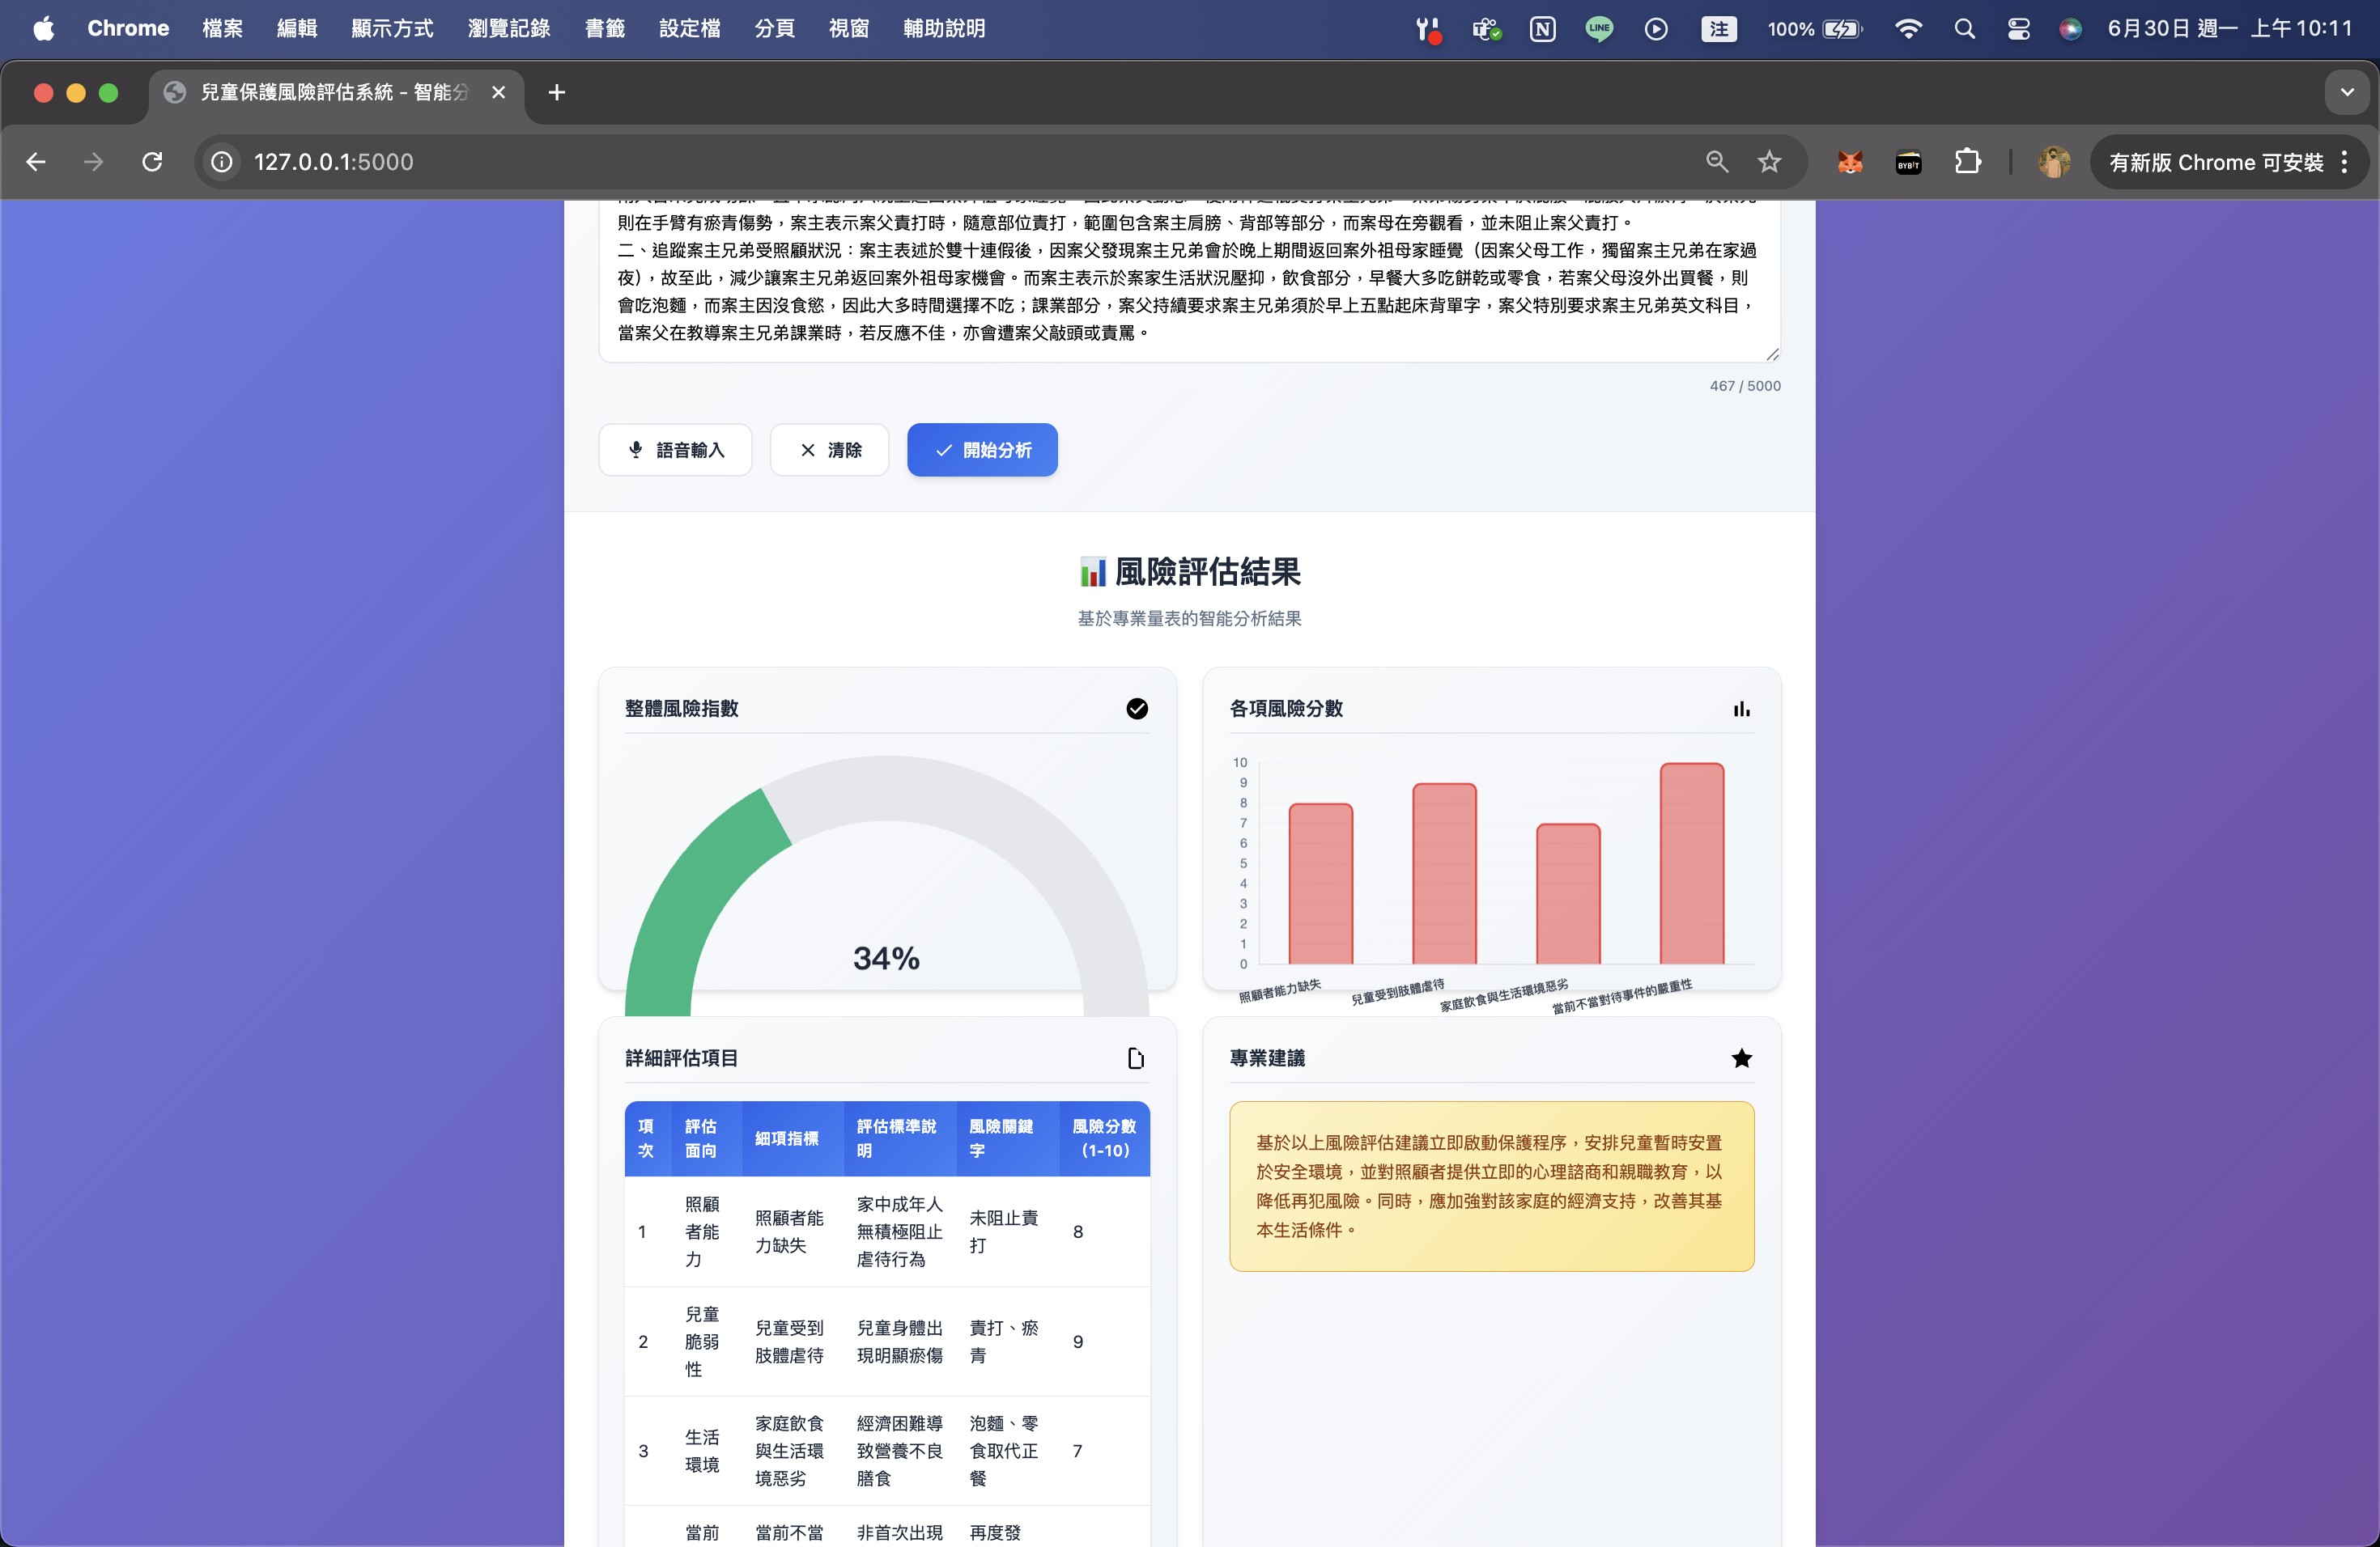Click bar chart icon in 各項風險分數 card
Image resolution: width=2380 pixels, height=1547 pixels.
pos(1741,709)
